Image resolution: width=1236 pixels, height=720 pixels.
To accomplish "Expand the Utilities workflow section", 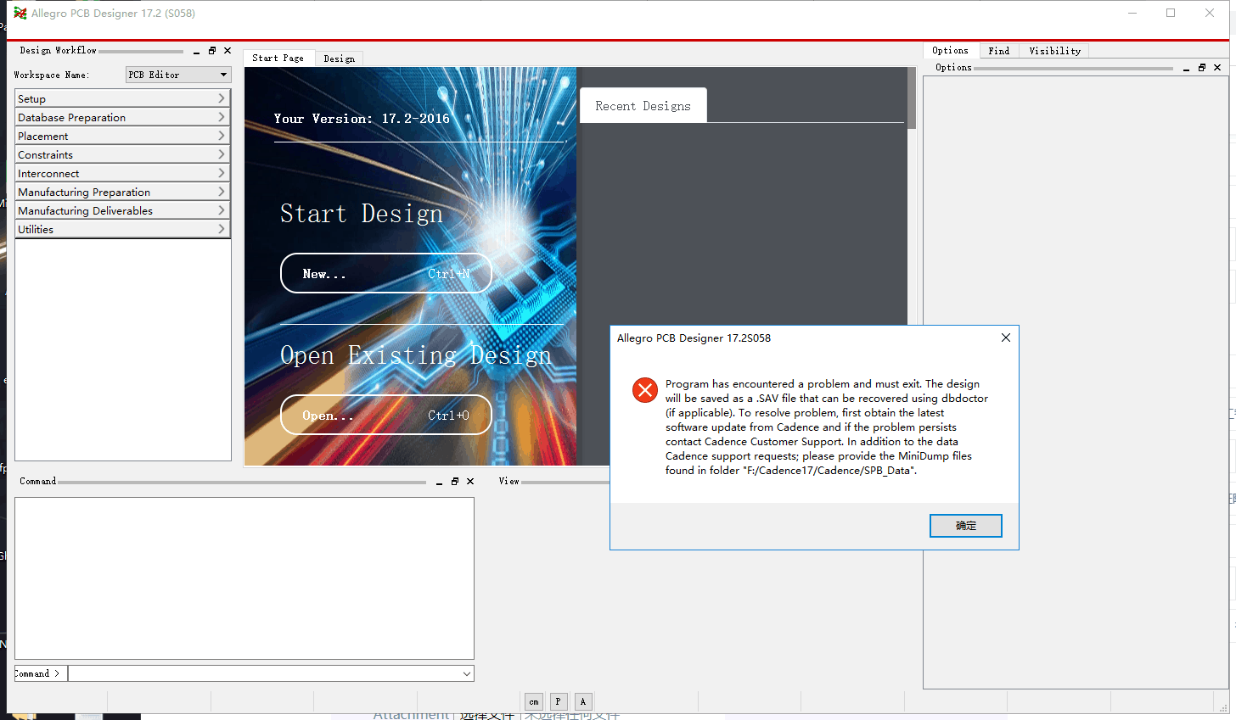I will 122,229.
